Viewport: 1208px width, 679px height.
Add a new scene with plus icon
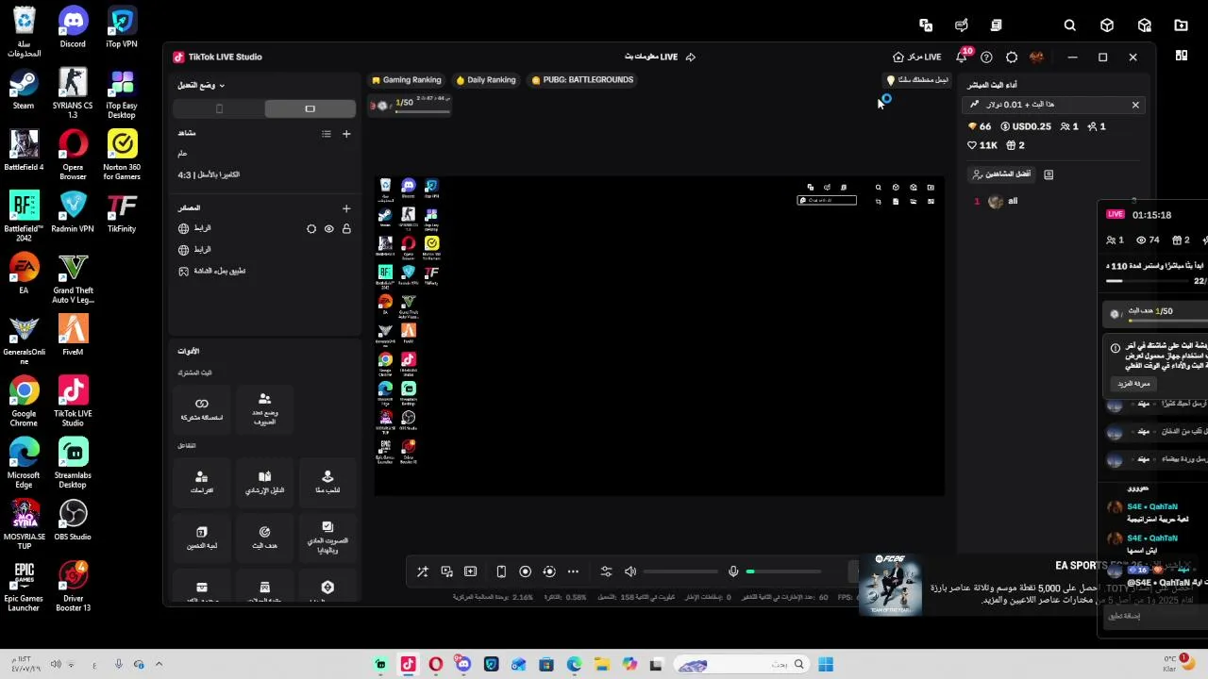tap(346, 134)
